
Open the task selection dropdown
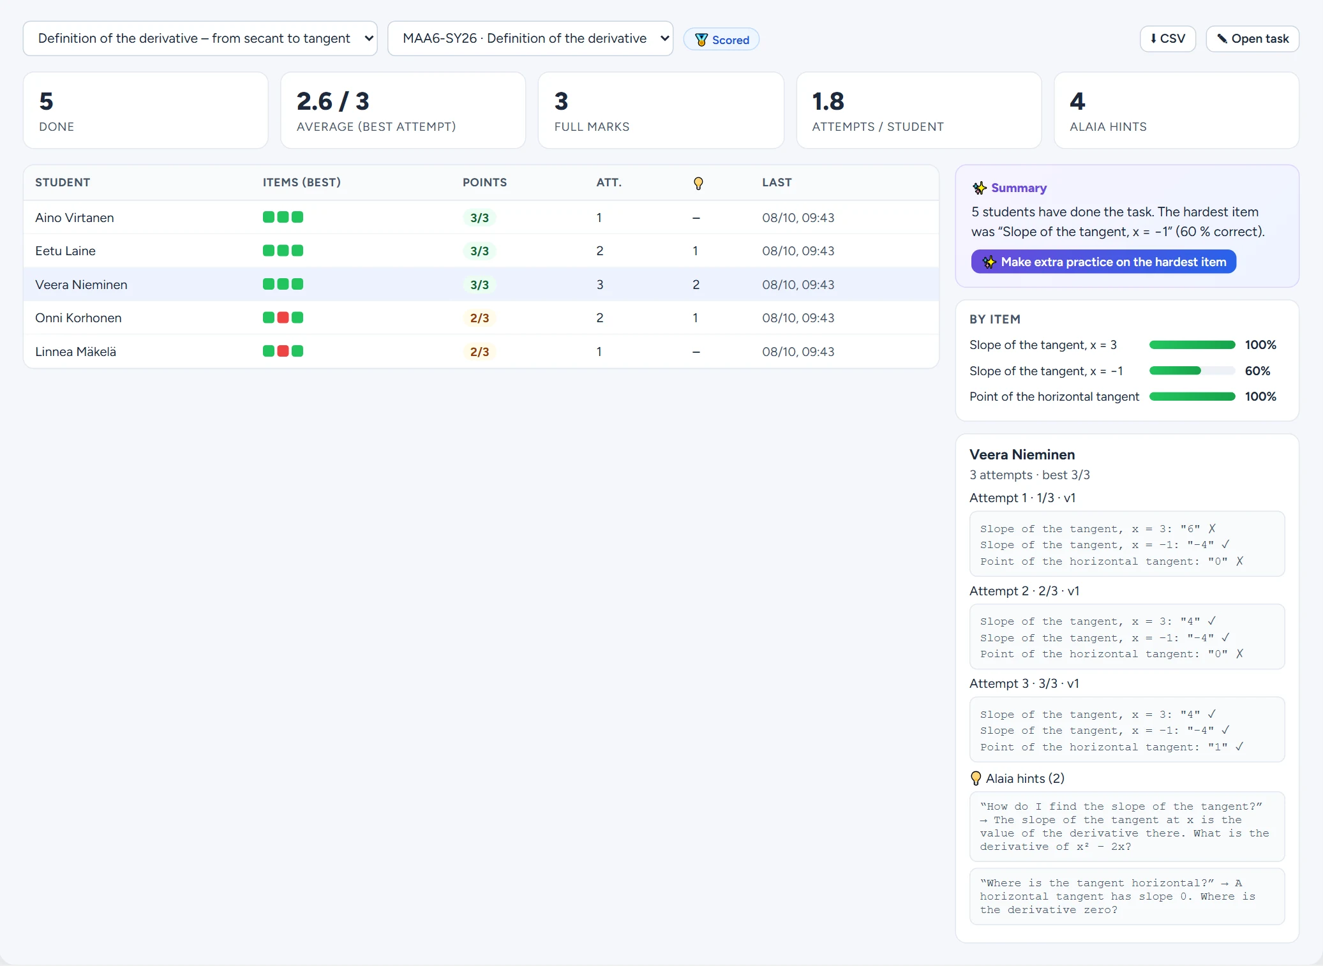[200, 38]
